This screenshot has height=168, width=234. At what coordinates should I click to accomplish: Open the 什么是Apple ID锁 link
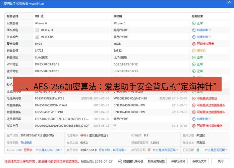pos(49,150)
